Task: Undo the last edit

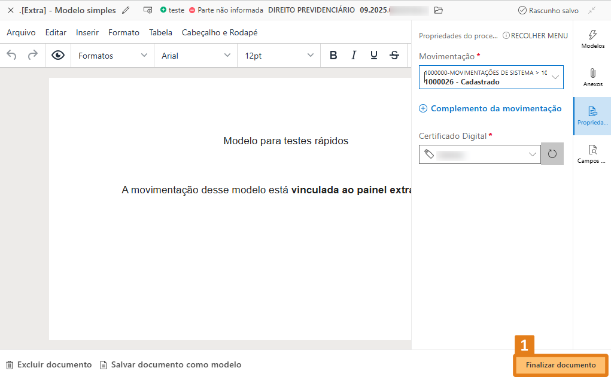Action: click(11, 55)
